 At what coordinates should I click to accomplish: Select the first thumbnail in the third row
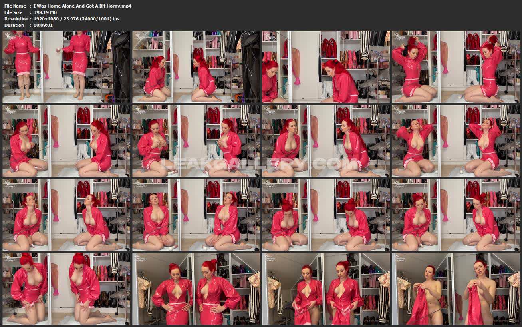point(66,215)
